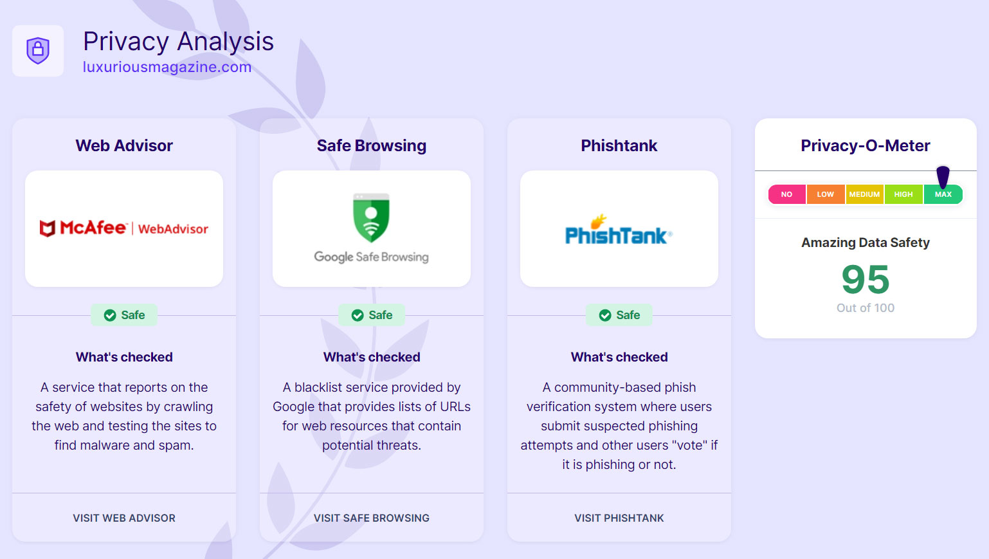
Task: Click the checkmark icon in Phishtank's Safe badge
Action: [604, 315]
